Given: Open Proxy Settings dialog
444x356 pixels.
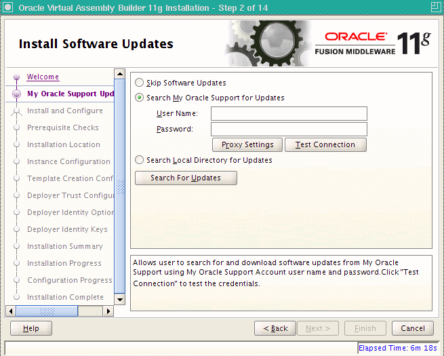Looking at the screenshot, I should pyautogui.click(x=247, y=144).
